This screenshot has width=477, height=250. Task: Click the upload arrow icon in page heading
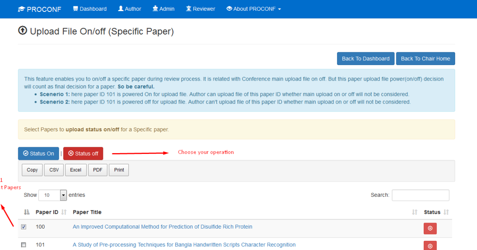coord(23,31)
